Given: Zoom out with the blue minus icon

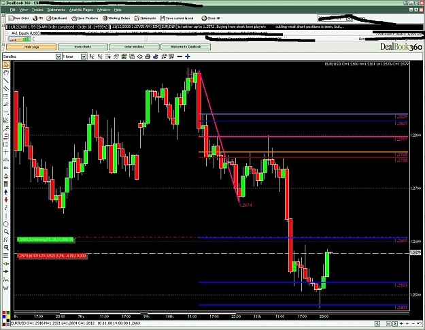Looking at the screenshot, I should pos(180,56).
